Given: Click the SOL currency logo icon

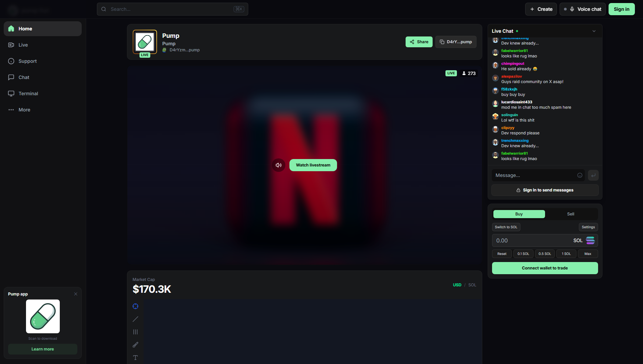Looking at the screenshot, I should (x=590, y=240).
